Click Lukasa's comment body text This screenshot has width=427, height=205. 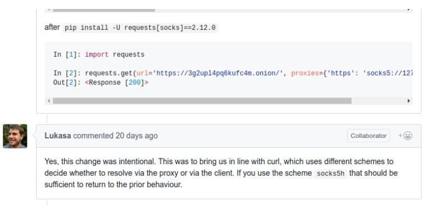[221, 173]
